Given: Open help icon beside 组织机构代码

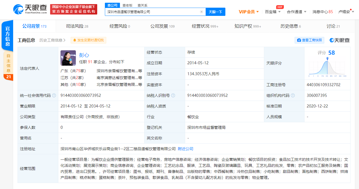Looking at the screenshot, I should point(293,95).
